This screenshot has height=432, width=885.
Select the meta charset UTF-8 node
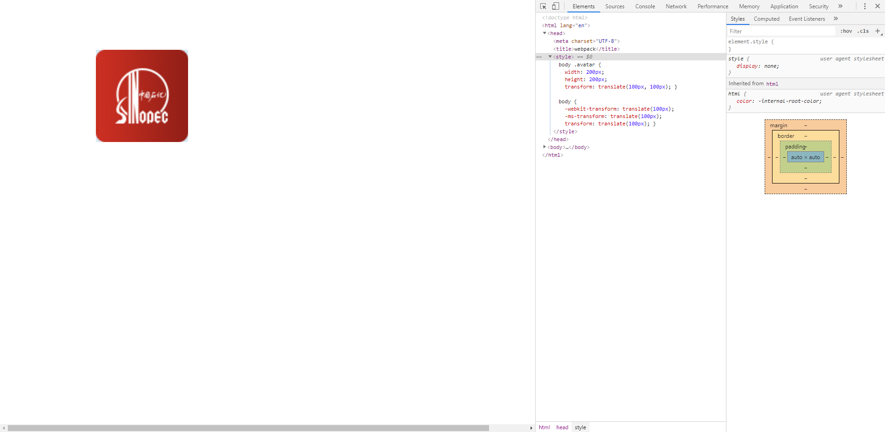pyautogui.click(x=586, y=41)
